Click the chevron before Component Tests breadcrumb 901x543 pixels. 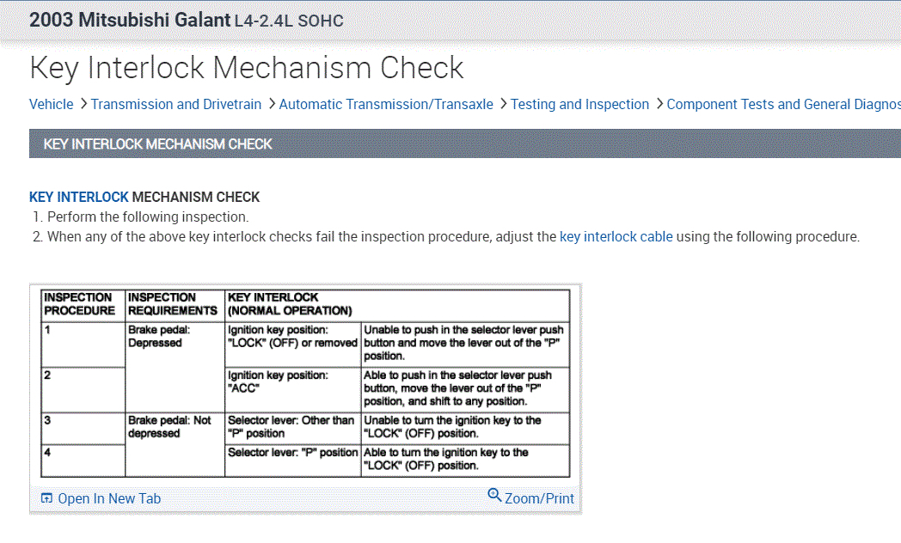tap(659, 104)
